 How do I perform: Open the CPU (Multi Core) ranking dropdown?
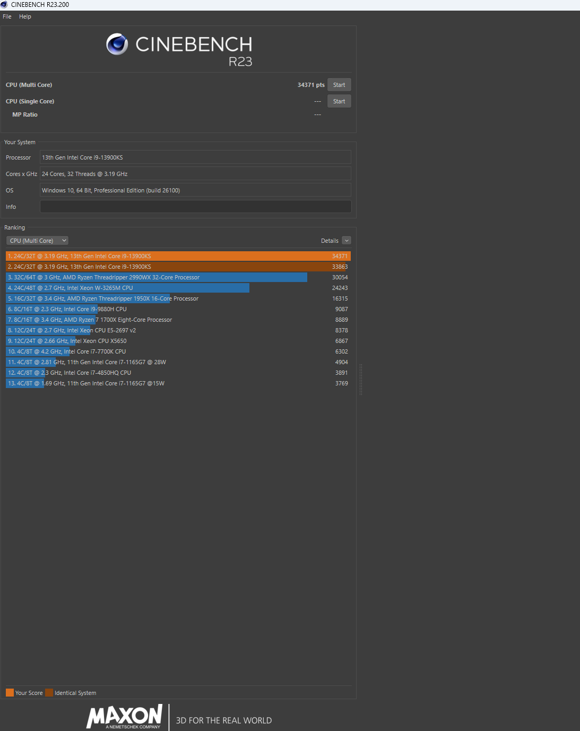[37, 241]
